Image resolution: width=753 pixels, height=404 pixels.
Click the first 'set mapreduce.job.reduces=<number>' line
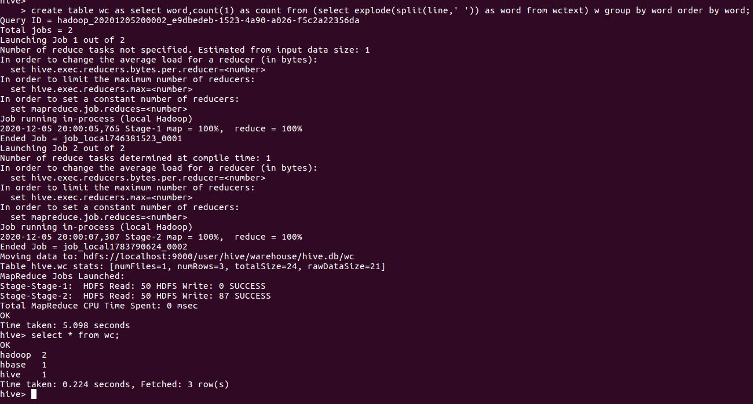[x=99, y=109]
